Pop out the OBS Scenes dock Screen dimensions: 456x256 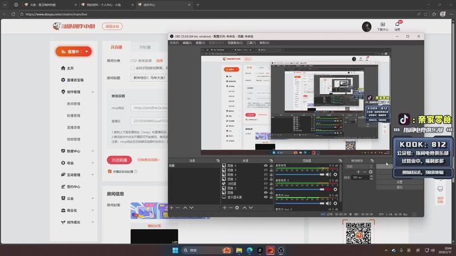point(218,160)
